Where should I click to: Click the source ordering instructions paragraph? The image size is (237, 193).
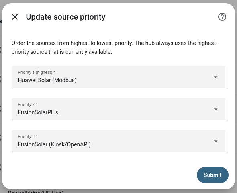point(114,47)
